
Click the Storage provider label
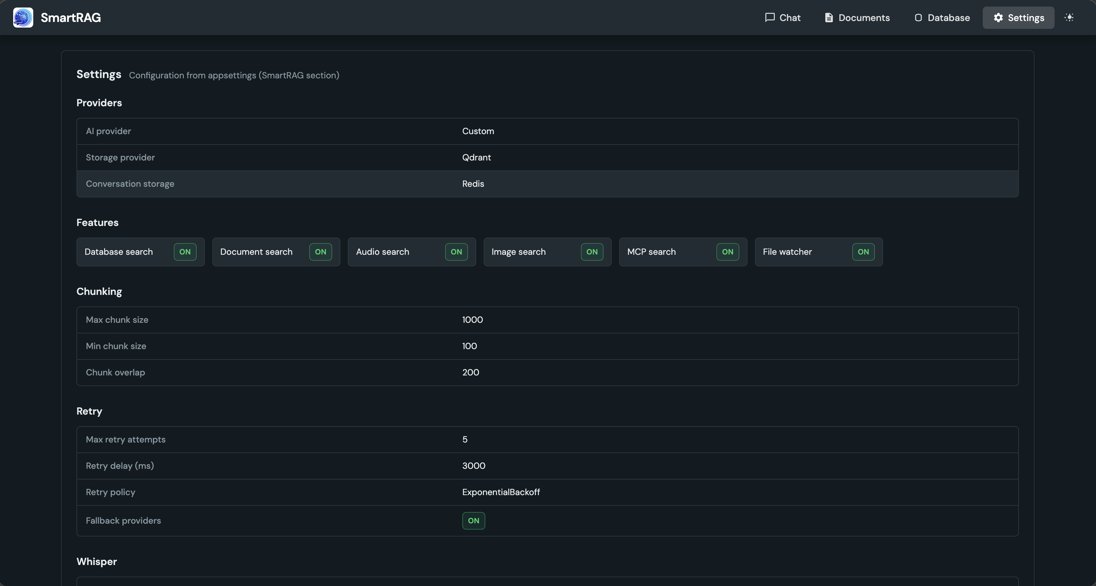click(120, 158)
